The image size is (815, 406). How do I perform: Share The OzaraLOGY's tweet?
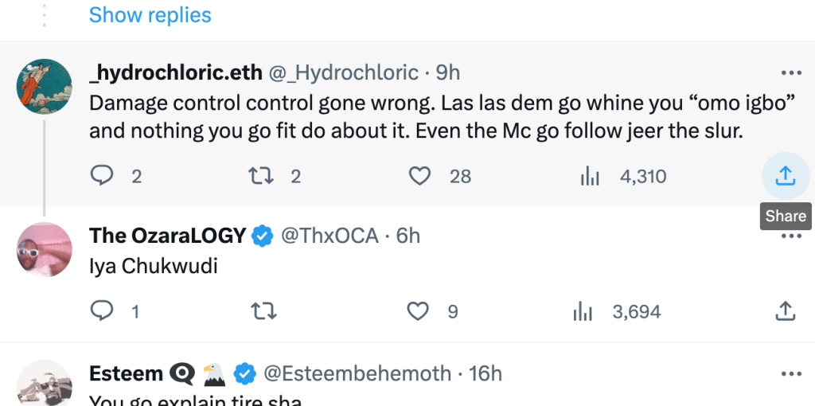coord(786,311)
